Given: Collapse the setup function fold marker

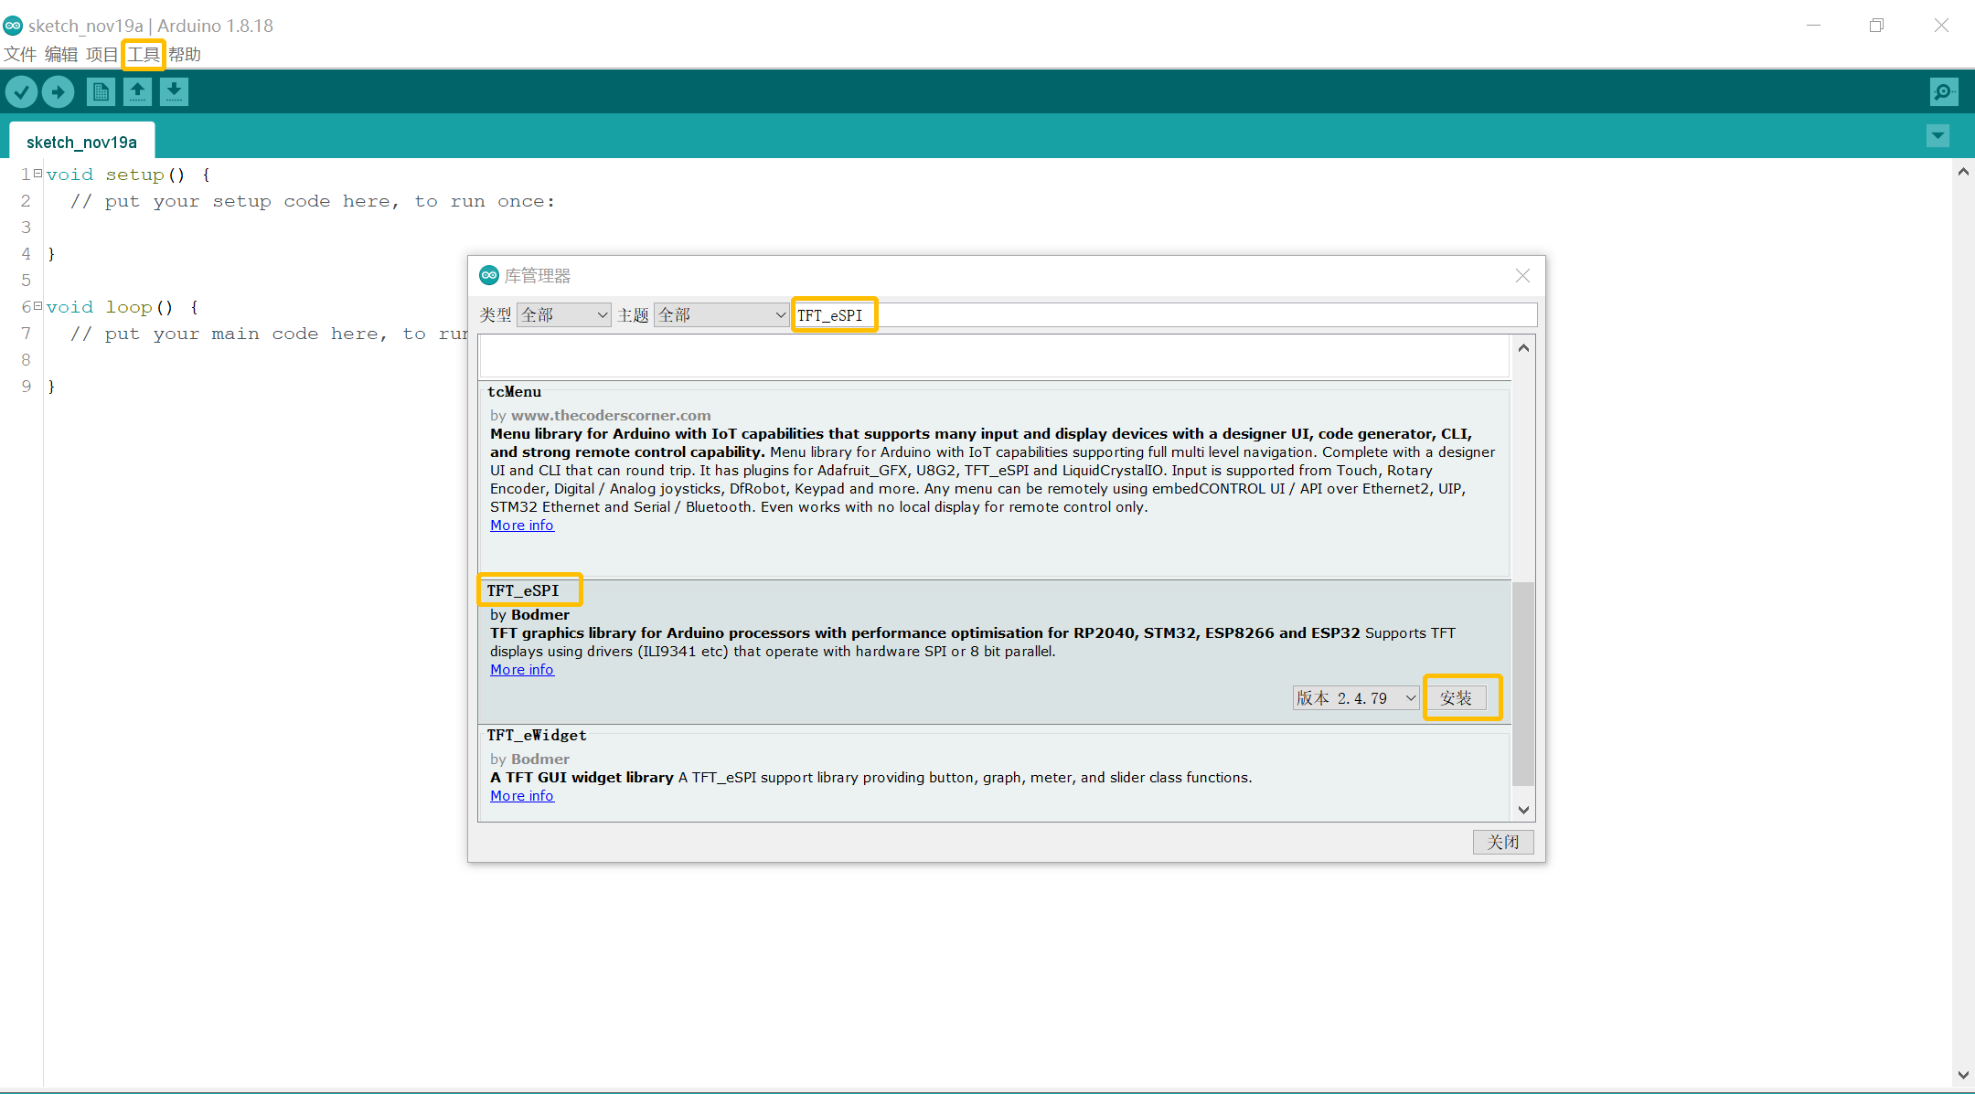Looking at the screenshot, I should point(37,173).
